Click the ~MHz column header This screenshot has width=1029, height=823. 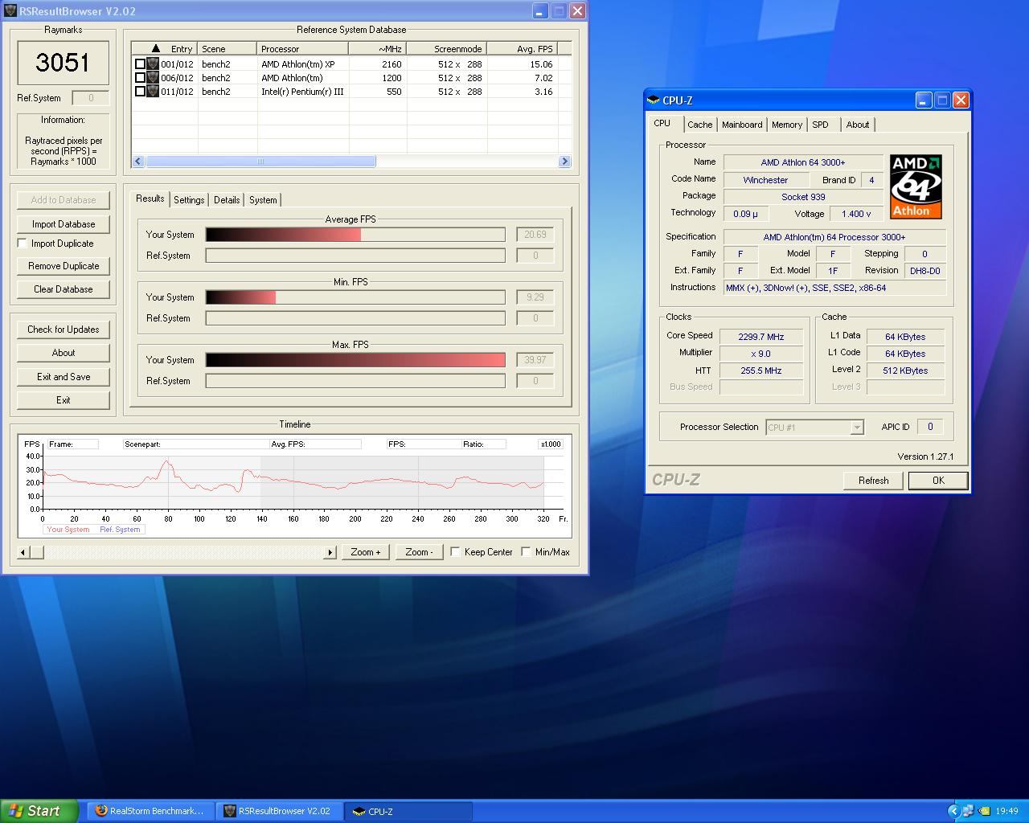click(378, 49)
